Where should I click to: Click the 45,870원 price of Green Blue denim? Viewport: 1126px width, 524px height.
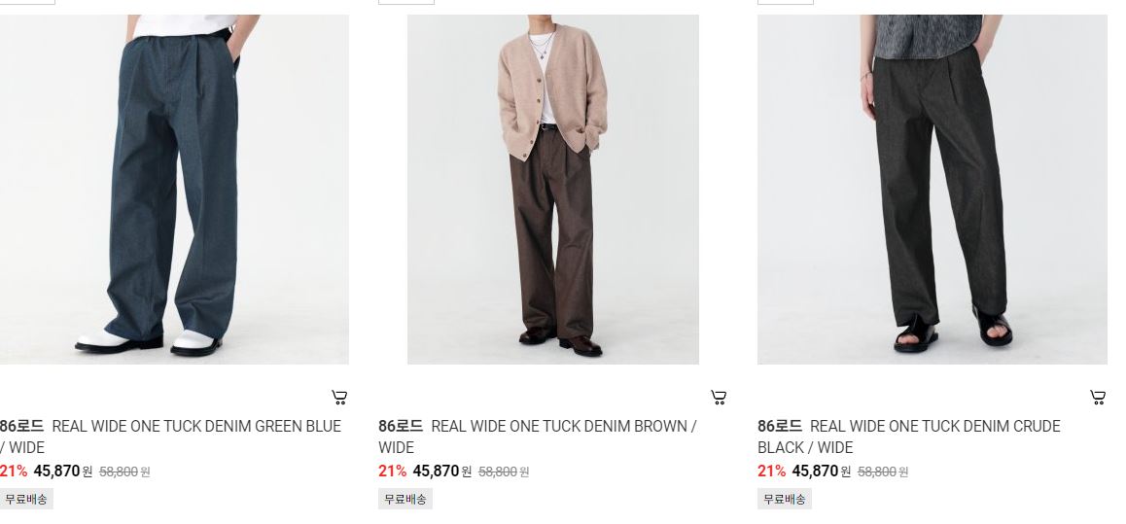click(x=63, y=472)
